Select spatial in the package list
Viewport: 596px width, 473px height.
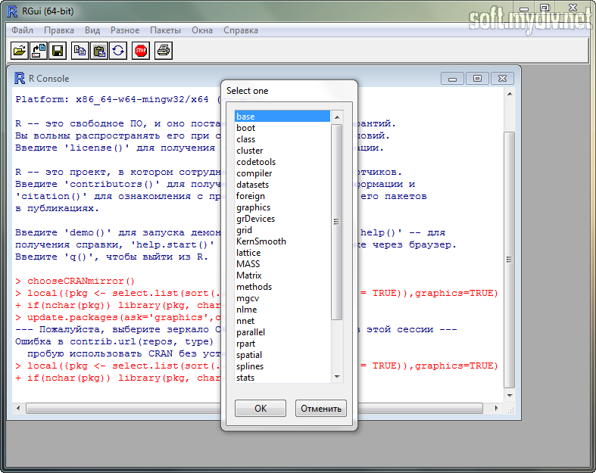tap(282, 355)
